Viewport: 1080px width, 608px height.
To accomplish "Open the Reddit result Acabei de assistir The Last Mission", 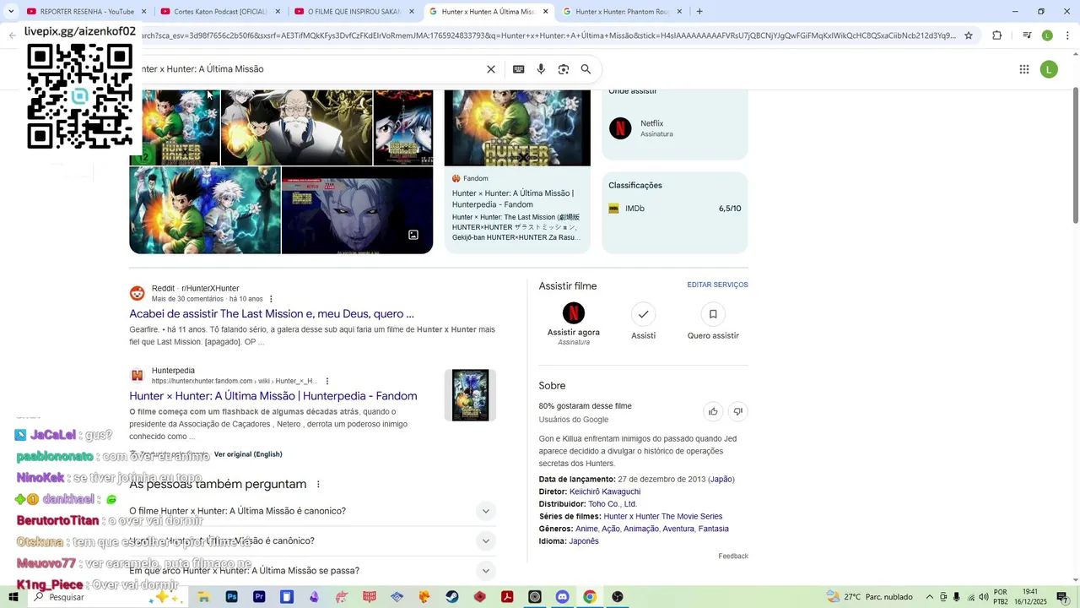I will pyautogui.click(x=272, y=314).
